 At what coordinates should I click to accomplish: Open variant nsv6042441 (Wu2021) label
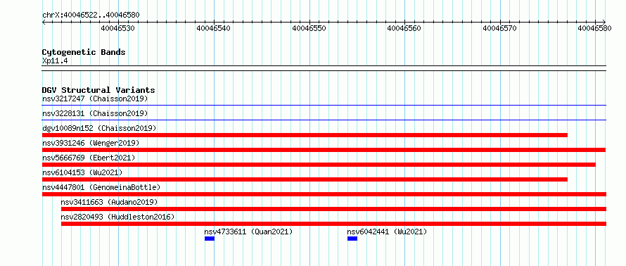pos(388,232)
